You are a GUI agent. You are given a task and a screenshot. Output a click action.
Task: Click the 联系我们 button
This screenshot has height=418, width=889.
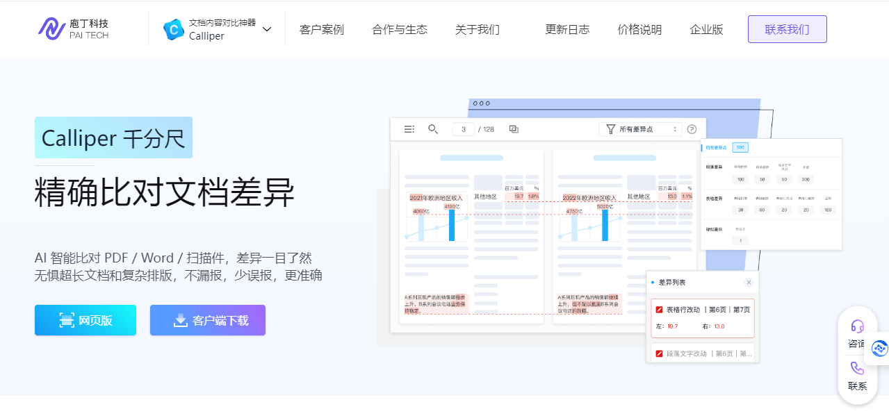click(787, 29)
